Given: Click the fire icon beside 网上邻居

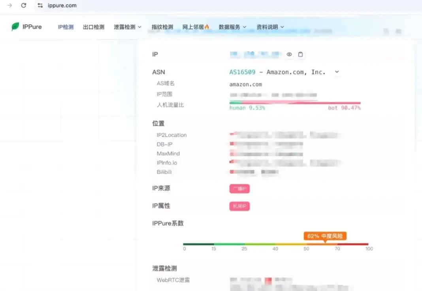Looking at the screenshot, I should pyautogui.click(x=207, y=26).
